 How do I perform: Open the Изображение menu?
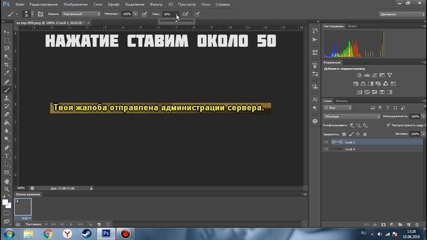click(x=75, y=5)
